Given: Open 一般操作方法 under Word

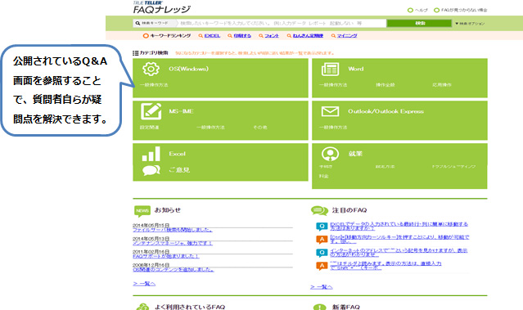Looking at the screenshot, I should pos(333,85).
